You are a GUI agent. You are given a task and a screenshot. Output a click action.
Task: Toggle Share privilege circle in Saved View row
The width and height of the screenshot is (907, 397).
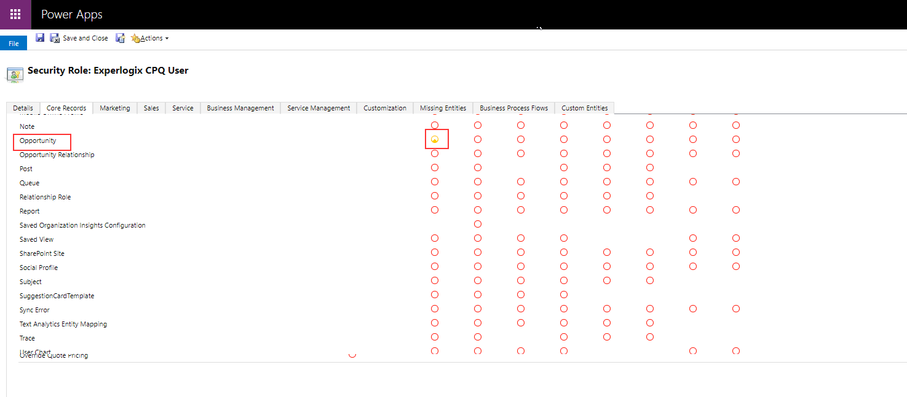[x=736, y=238]
